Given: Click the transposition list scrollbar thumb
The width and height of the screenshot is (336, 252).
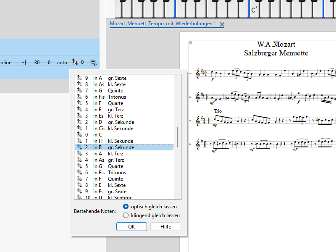Looking at the screenshot, I should (x=177, y=137).
